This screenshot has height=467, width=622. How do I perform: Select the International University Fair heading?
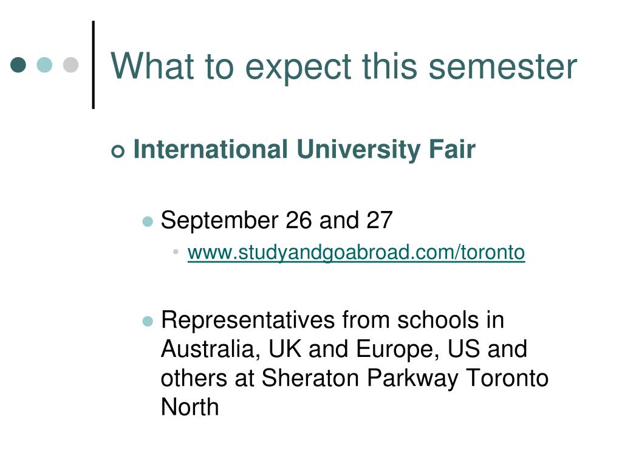[304, 150]
